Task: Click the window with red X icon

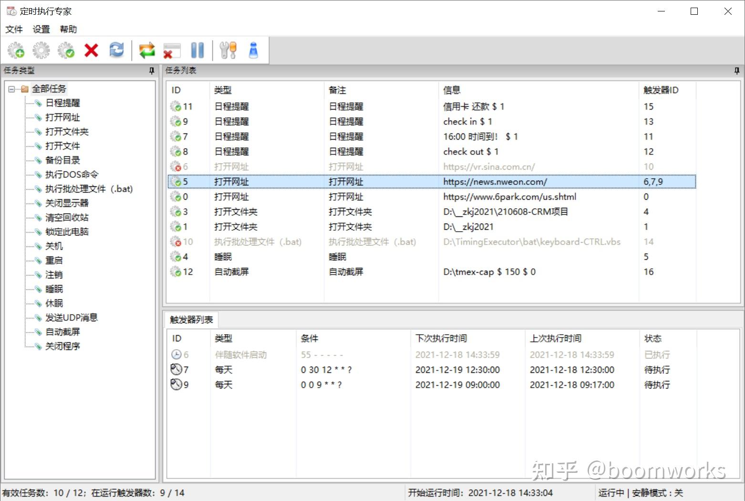Action: point(172,51)
